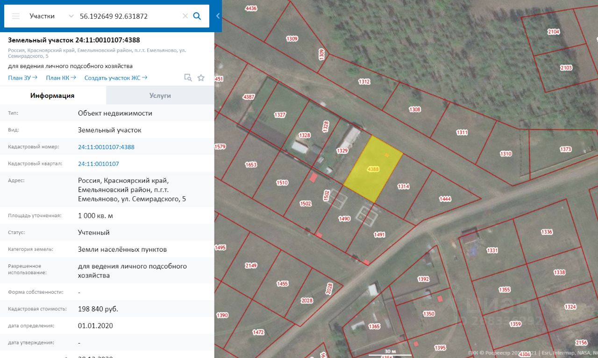Click parcel label 1311 on map

pyautogui.click(x=462, y=132)
